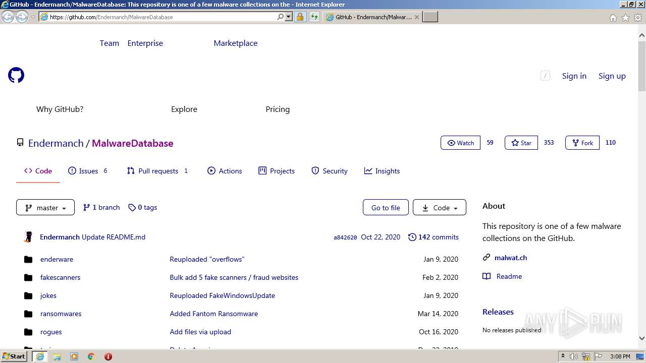Open IE favorites star icon
The width and height of the screenshot is (646, 363).
point(625,18)
